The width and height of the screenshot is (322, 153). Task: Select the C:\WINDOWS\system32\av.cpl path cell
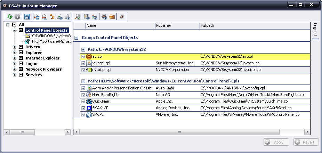tap(227, 56)
